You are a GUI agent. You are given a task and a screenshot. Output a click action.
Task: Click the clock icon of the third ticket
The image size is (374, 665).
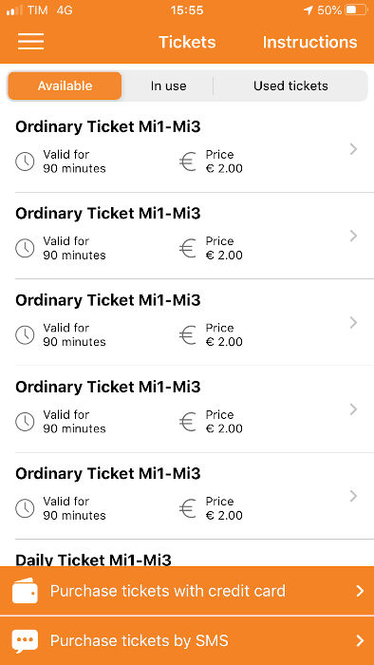pyautogui.click(x=25, y=335)
